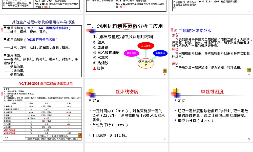Click the 指标 table header

(47, 103)
